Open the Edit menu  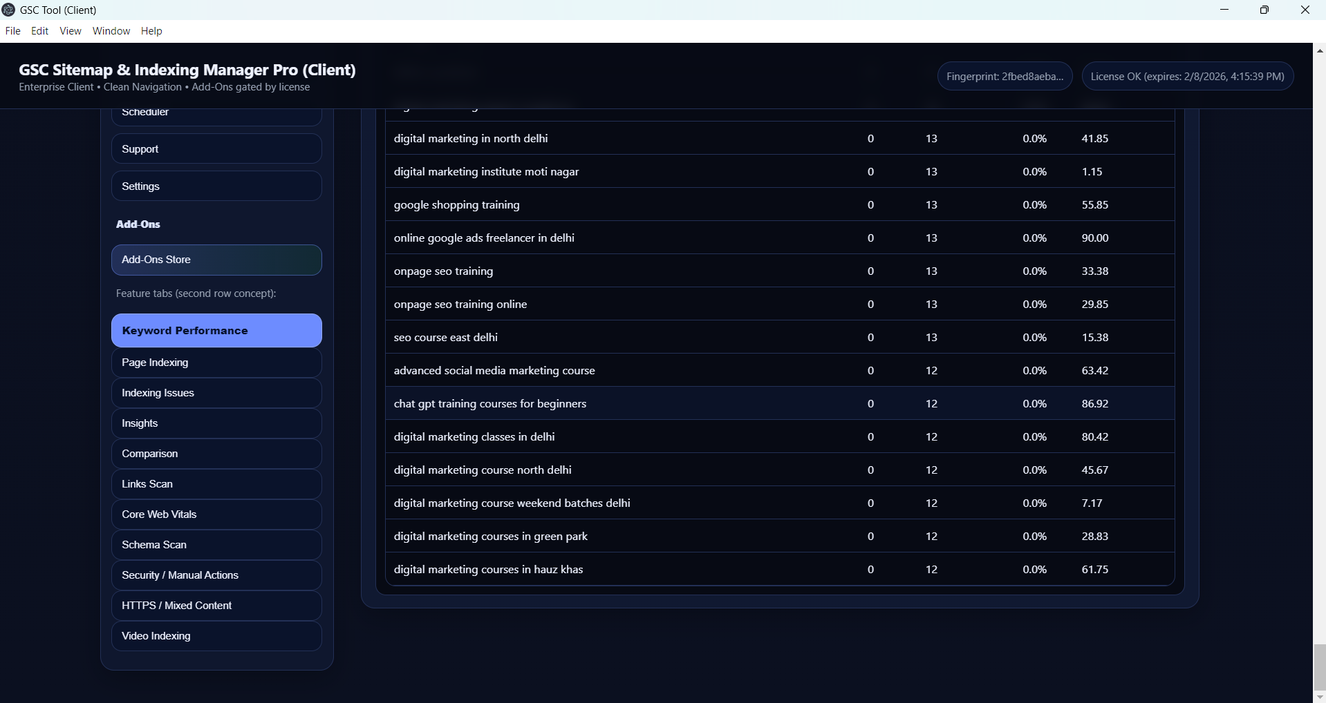pyautogui.click(x=39, y=31)
